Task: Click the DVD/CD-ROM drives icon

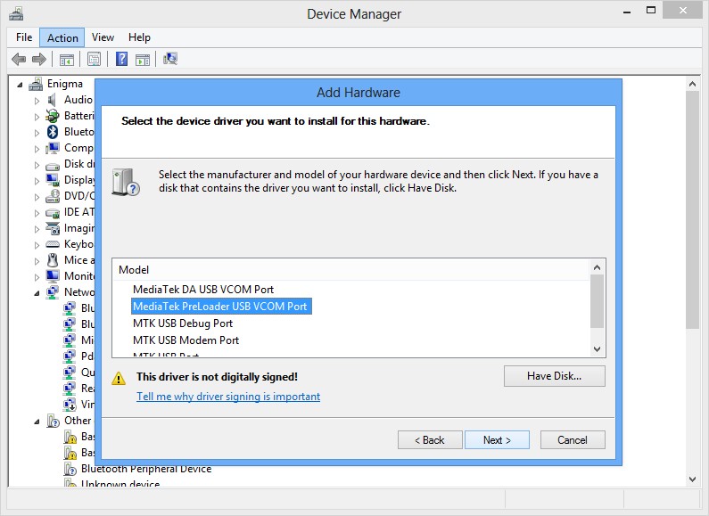Action: (x=53, y=196)
